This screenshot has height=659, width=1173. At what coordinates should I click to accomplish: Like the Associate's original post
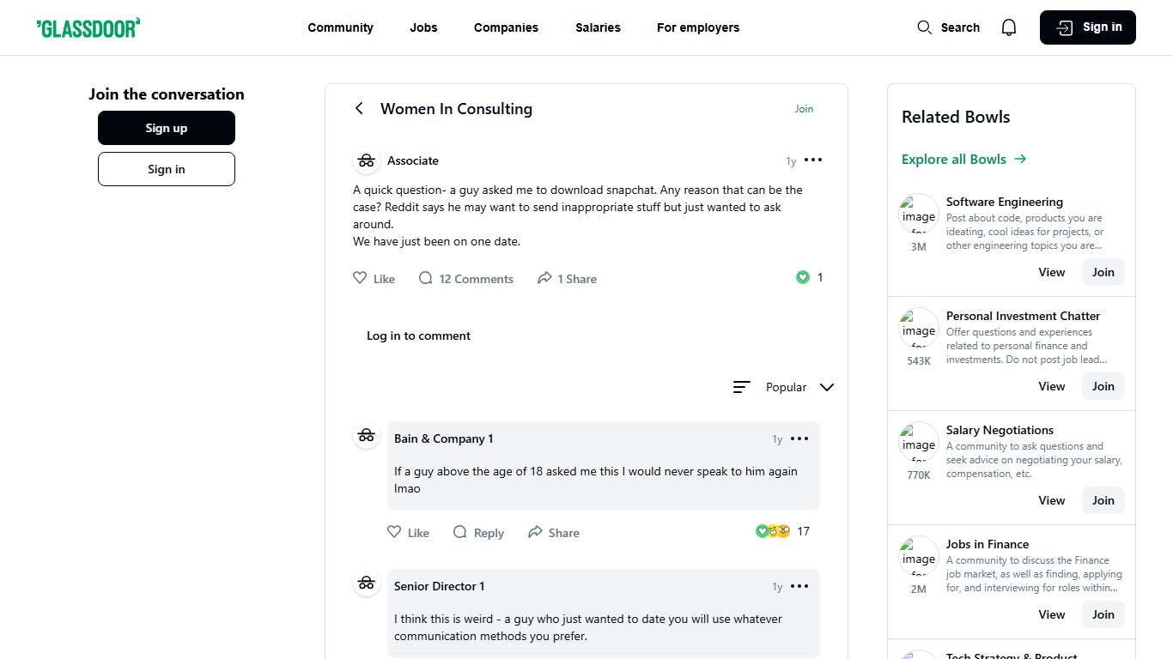374,279
